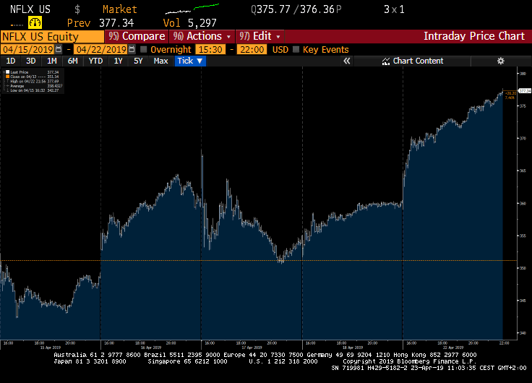Click the Compare button

137,36
